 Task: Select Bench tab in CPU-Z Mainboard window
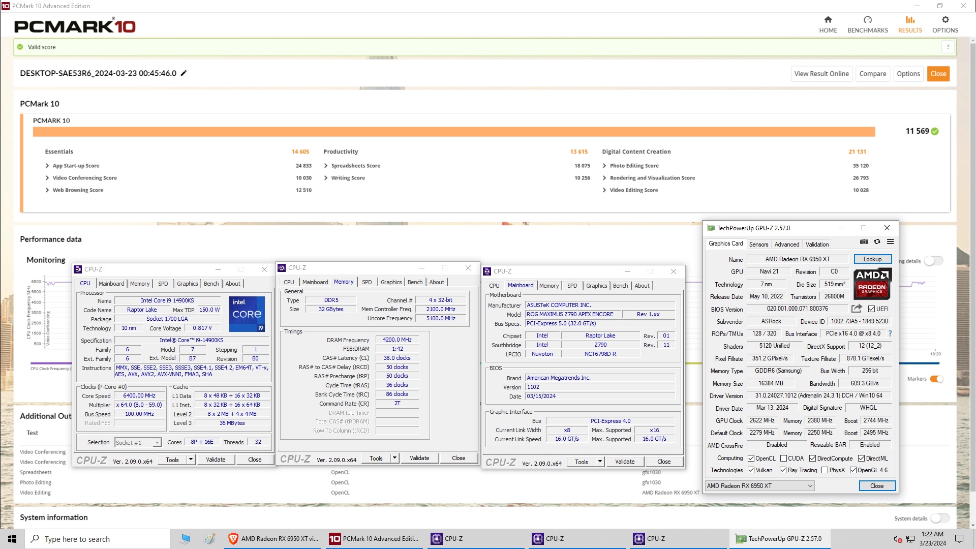coord(620,286)
